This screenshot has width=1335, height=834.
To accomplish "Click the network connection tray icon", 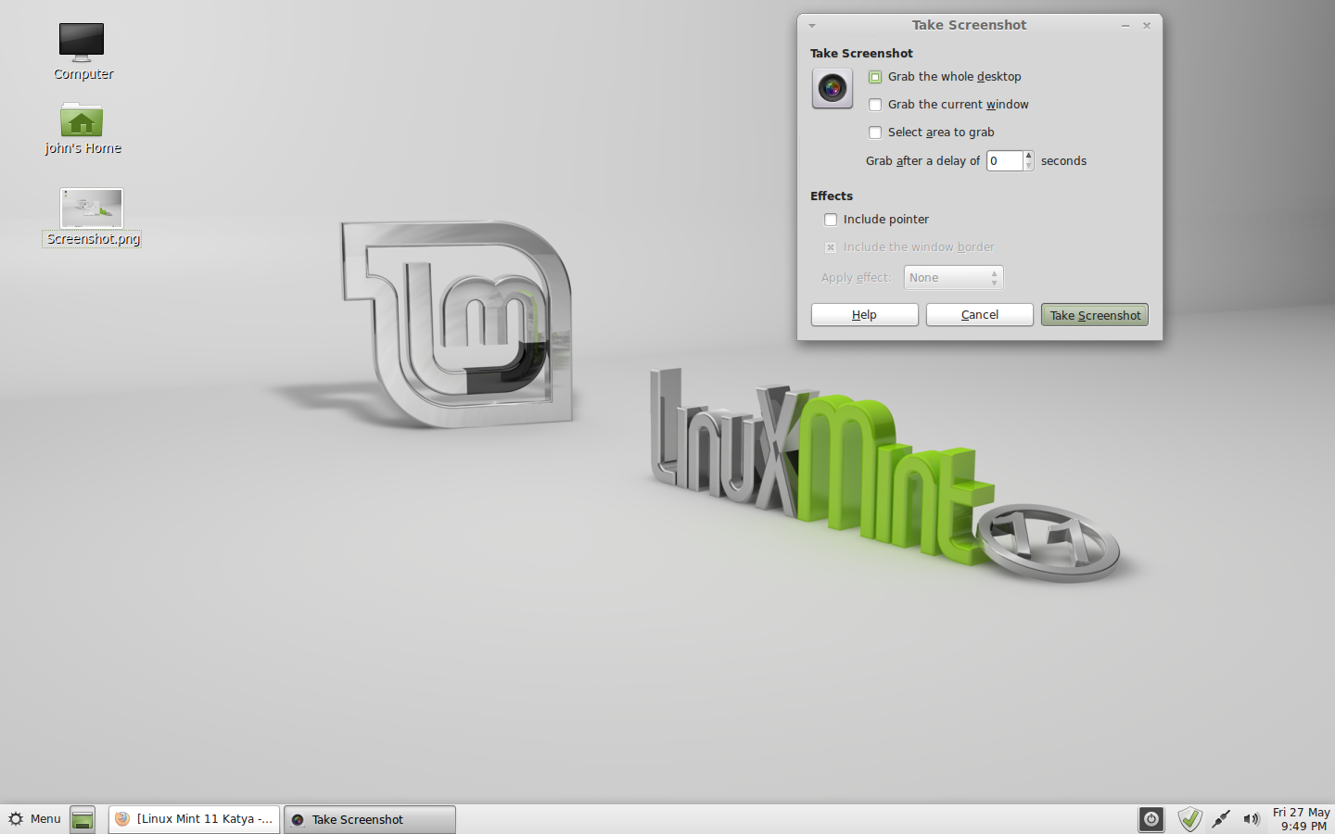I will [1221, 819].
